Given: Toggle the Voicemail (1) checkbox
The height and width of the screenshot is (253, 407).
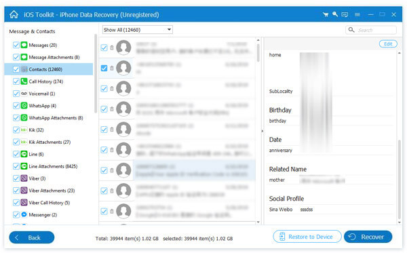Looking at the screenshot, I should coord(16,94).
